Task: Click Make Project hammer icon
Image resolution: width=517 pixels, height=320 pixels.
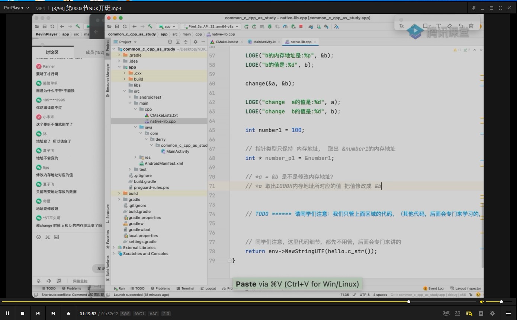Action: click(x=150, y=26)
